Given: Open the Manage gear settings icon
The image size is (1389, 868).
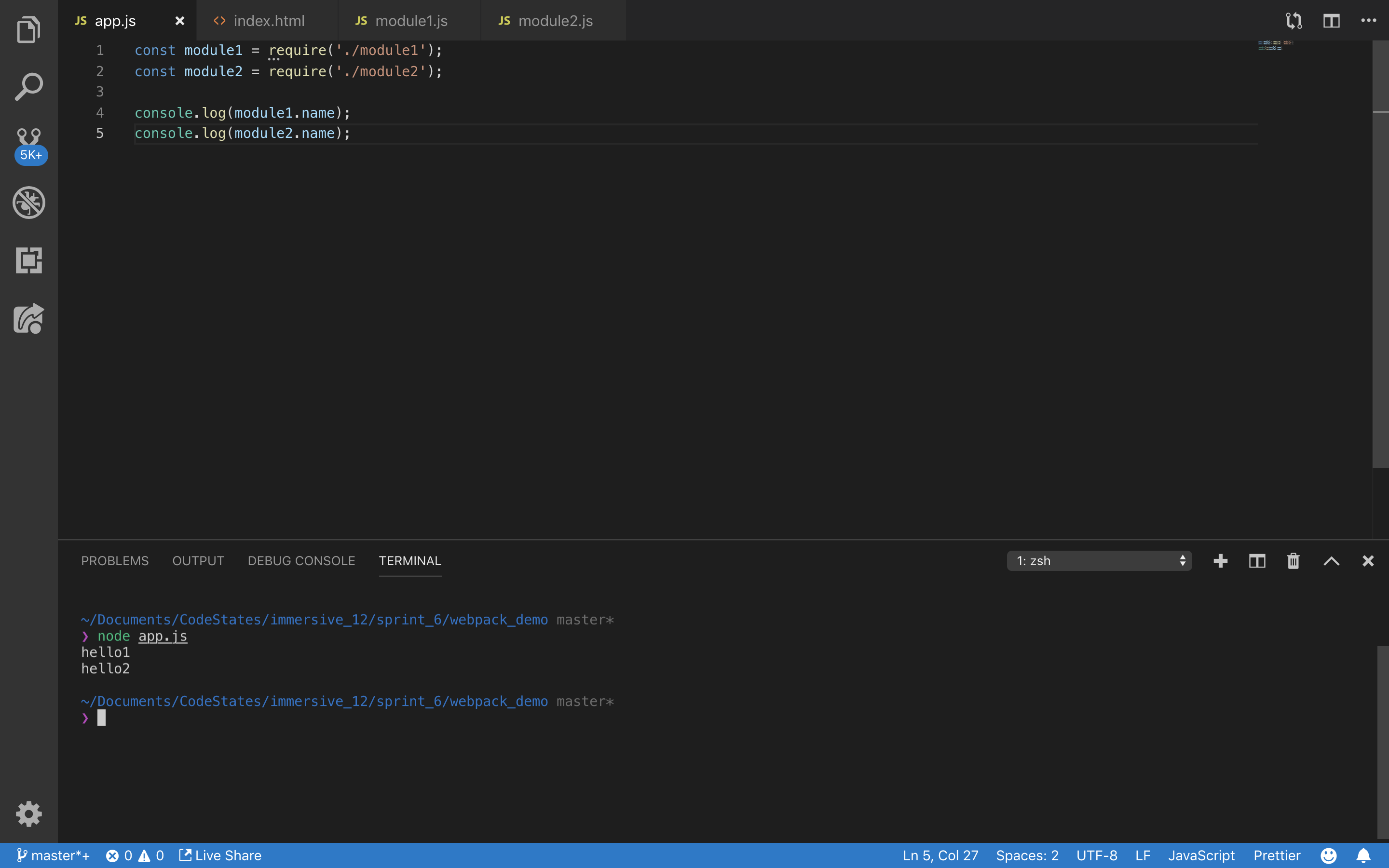Looking at the screenshot, I should (x=29, y=814).
